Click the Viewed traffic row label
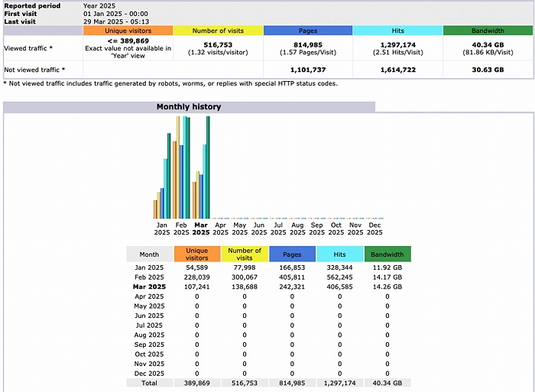Screen dimensions: 535x392 [x=29, y=47]
